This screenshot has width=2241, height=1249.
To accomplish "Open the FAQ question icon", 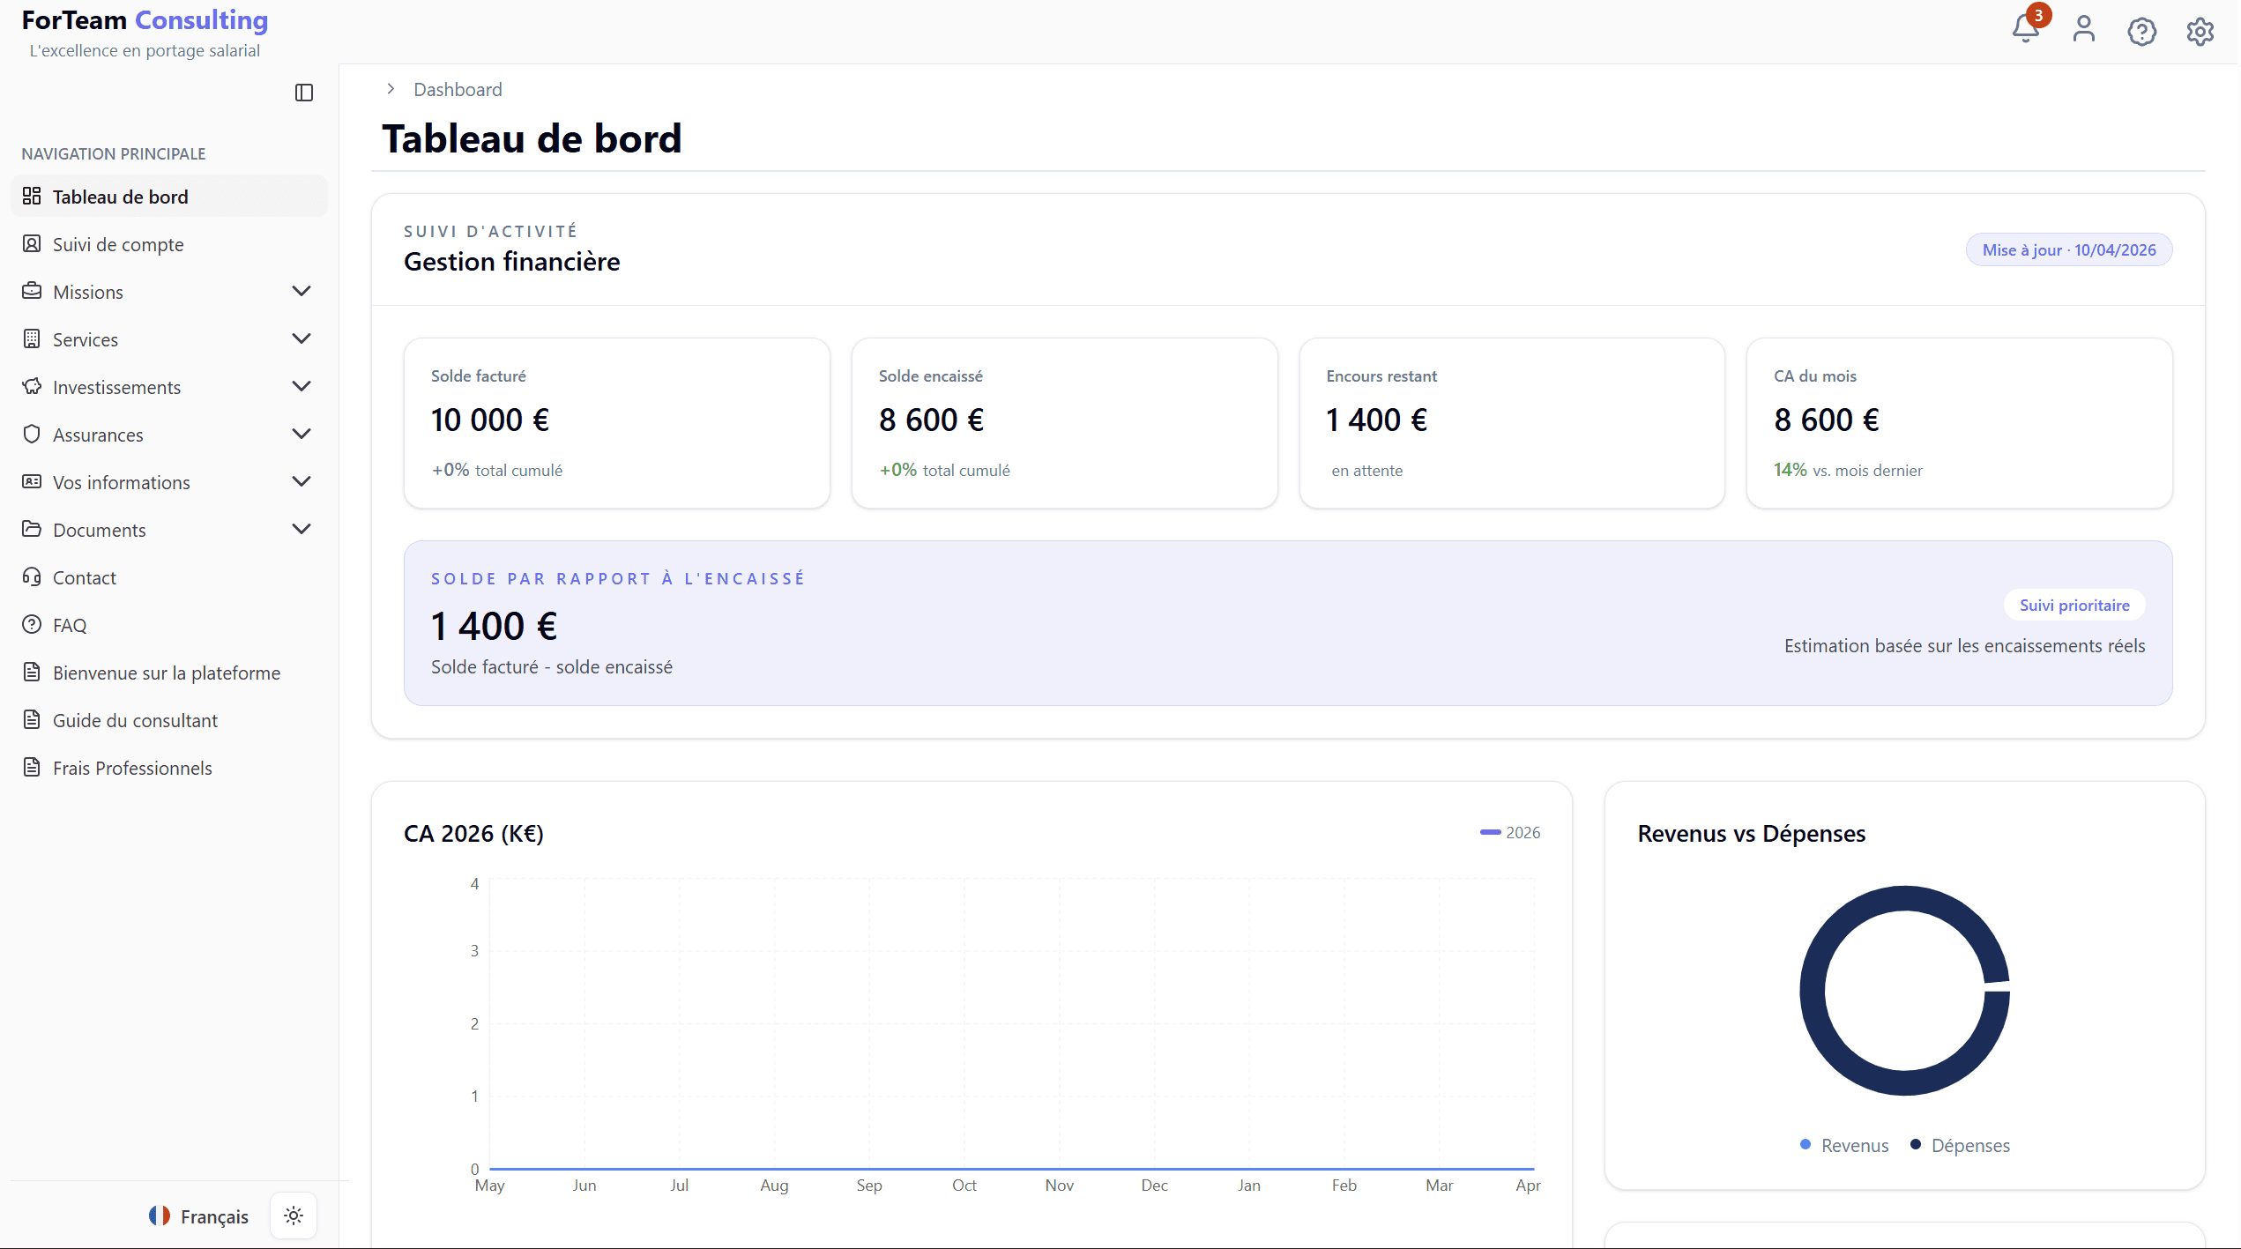I will (x=32, y=624).
